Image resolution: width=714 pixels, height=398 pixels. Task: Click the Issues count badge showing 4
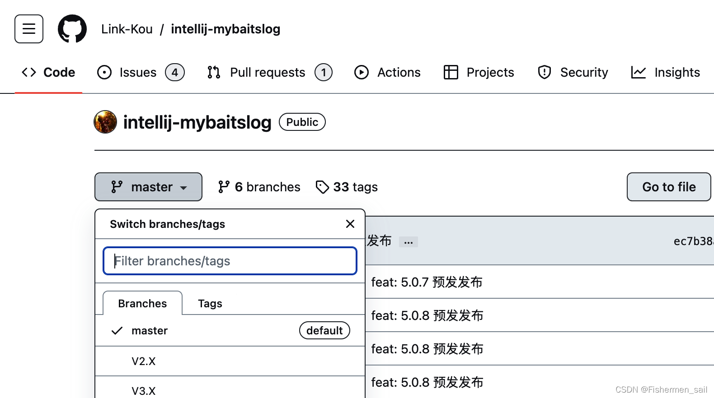[x=175, y=72]
